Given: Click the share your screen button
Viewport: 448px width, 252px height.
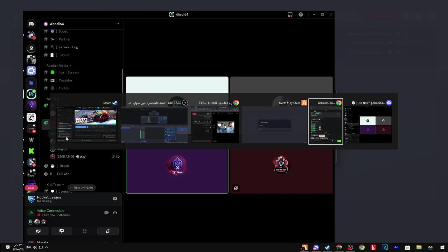Looking at the screenshot, I should (x=61, y=231).
